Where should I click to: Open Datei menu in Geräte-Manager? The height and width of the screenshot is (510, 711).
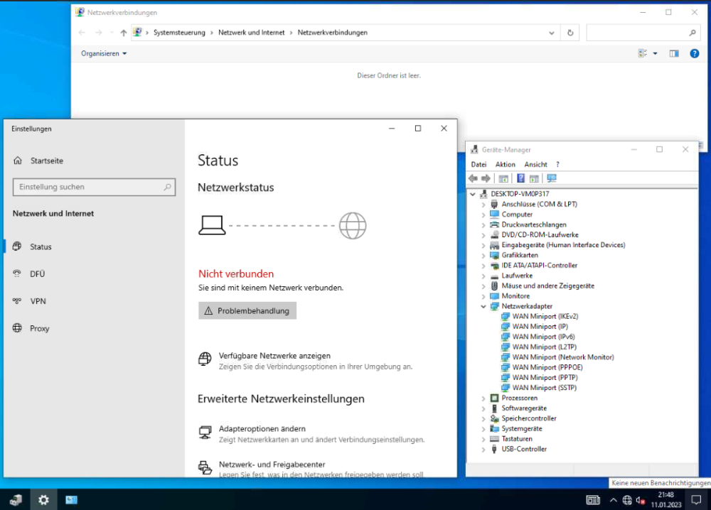(x=479, y=164)
